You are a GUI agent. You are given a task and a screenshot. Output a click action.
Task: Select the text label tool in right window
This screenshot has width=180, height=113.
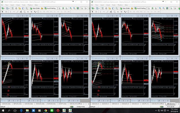pos(122,12)
